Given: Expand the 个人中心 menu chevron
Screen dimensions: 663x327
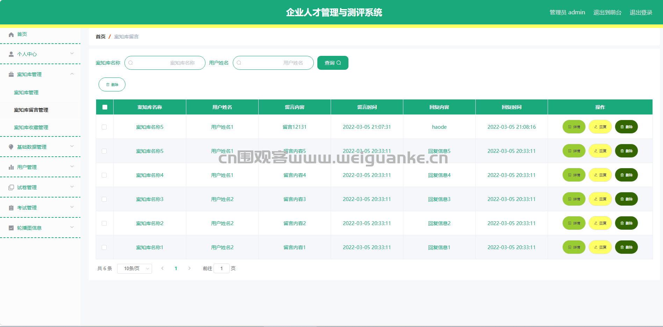Looking at the screenshot, I should coord(72,53).
